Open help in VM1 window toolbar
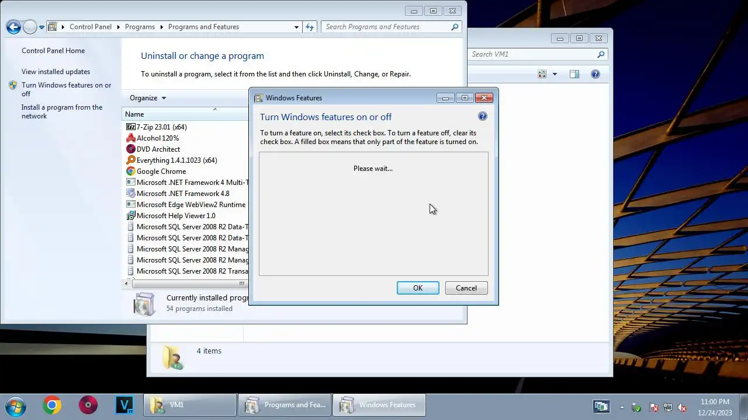Viewport: 748px width, 420px height. click(x=595, y=74)
